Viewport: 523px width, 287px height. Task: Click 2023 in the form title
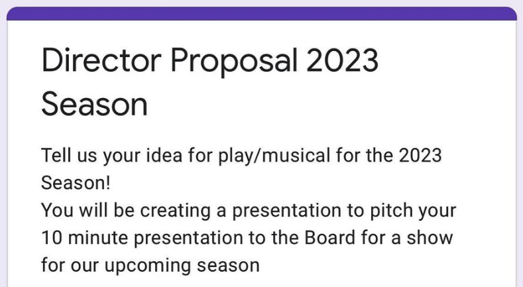(342, 60)
